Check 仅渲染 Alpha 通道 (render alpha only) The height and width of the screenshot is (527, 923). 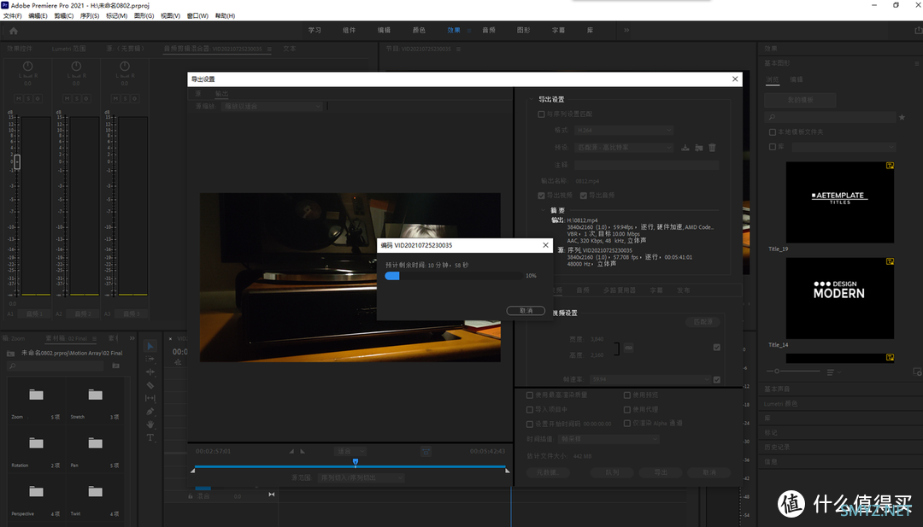[x=627, y=423]
